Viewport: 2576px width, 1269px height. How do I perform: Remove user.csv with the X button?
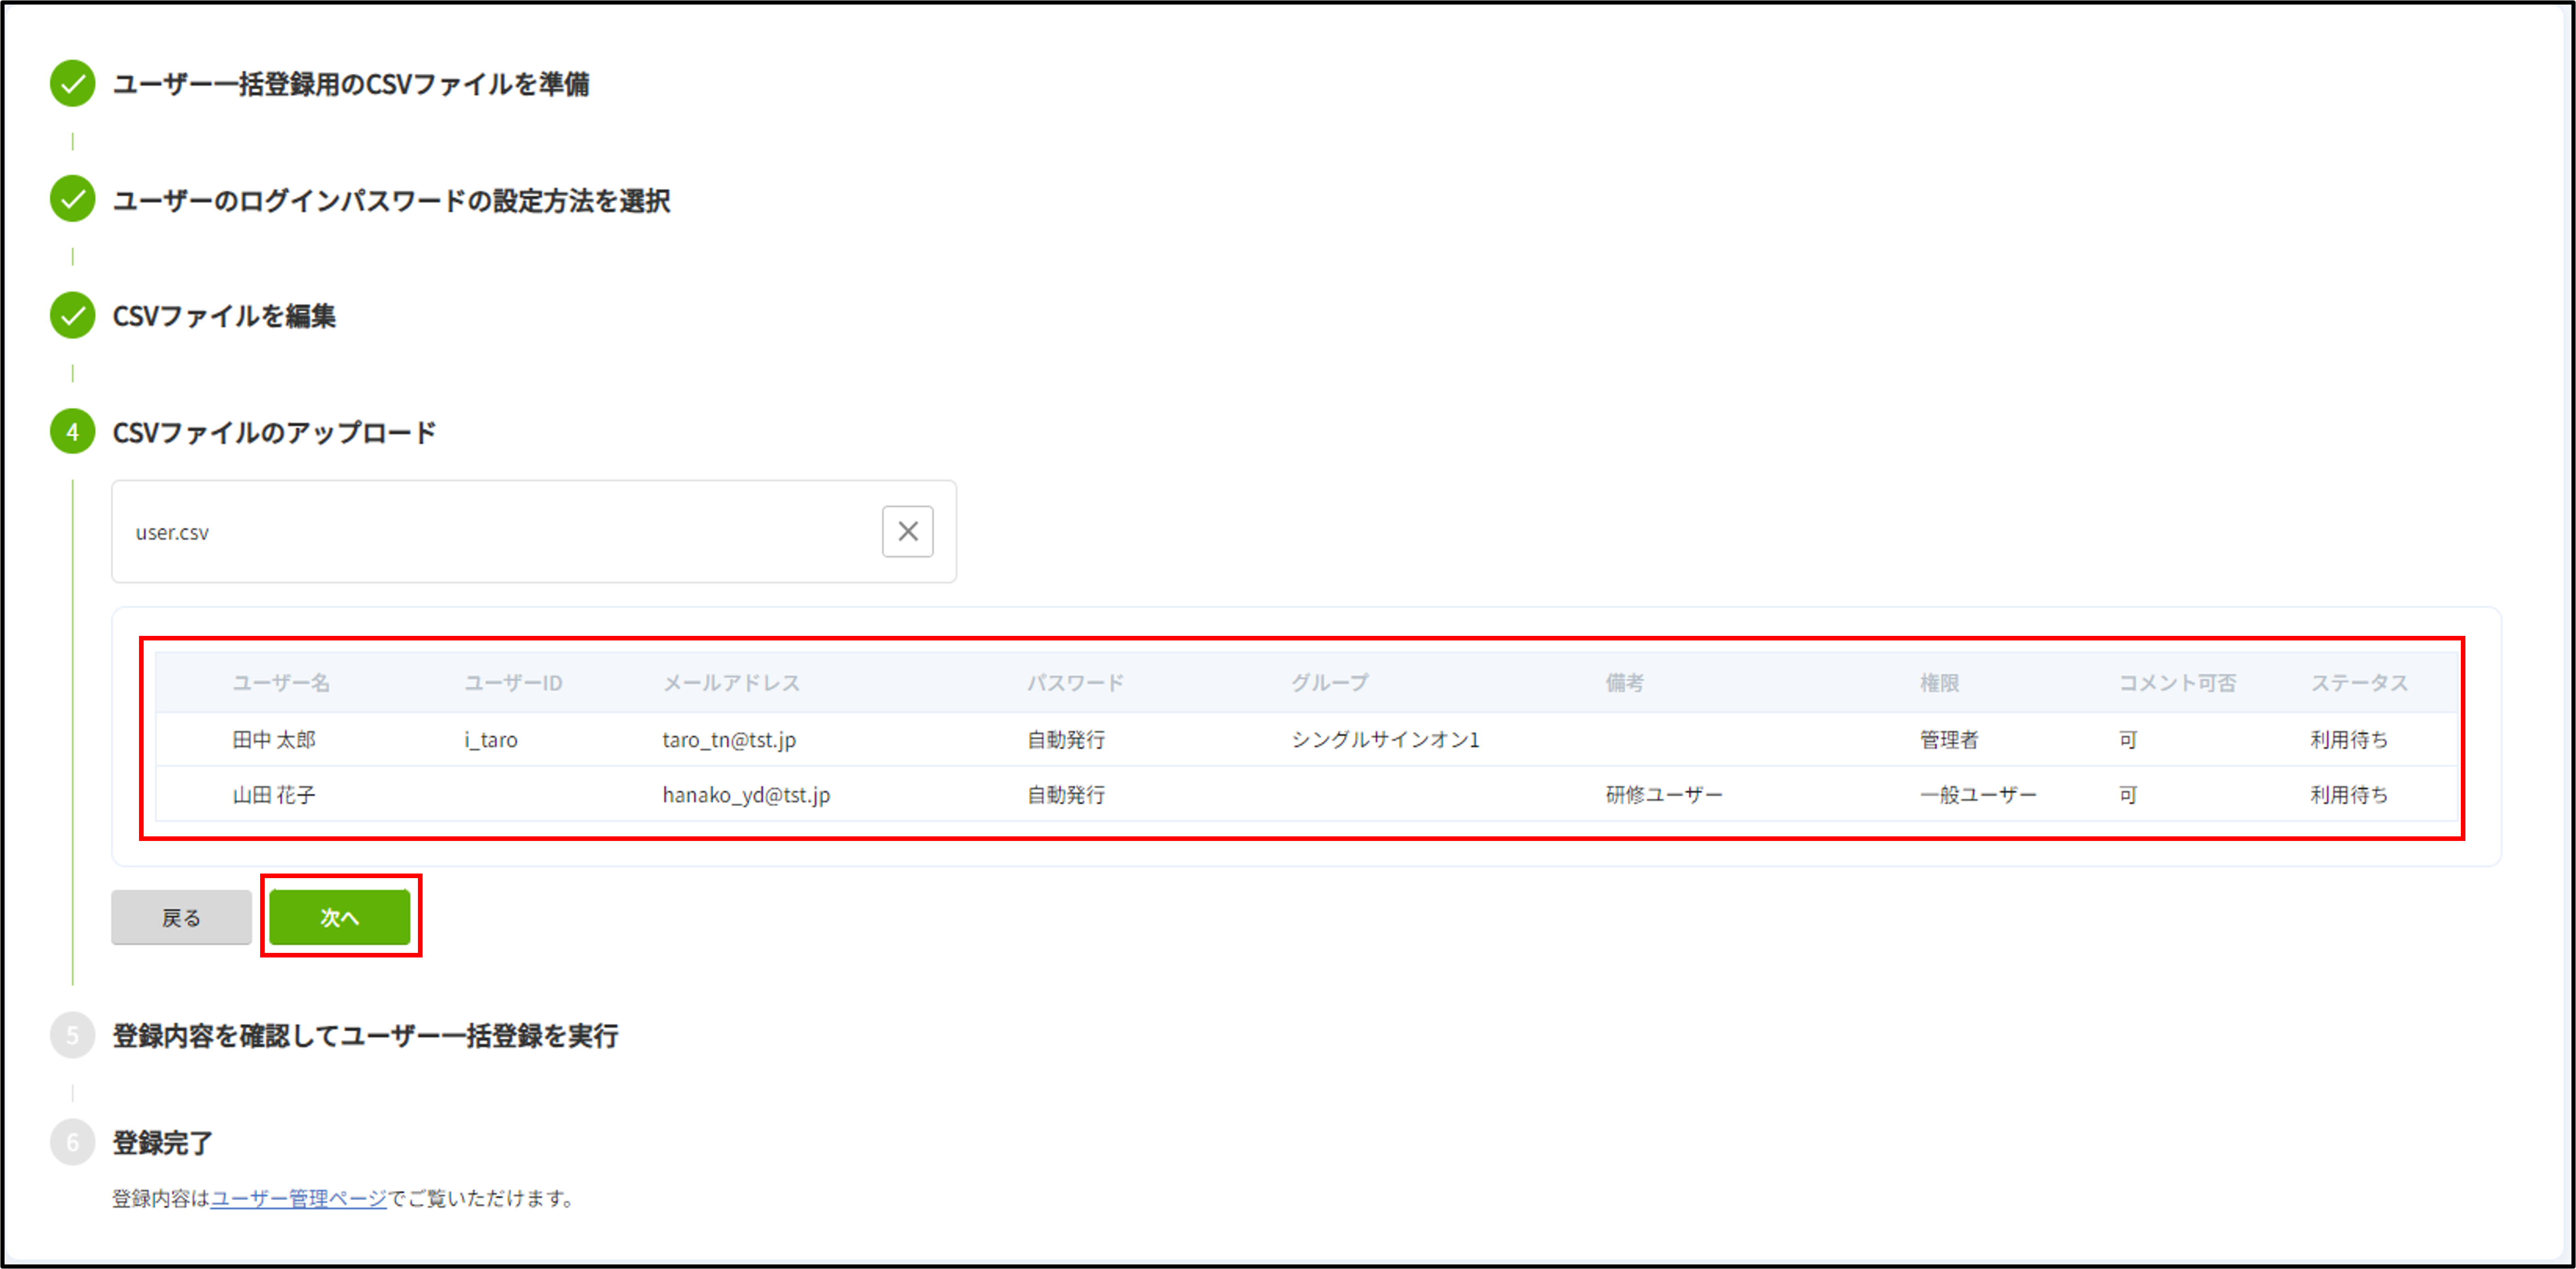point(907,531)
